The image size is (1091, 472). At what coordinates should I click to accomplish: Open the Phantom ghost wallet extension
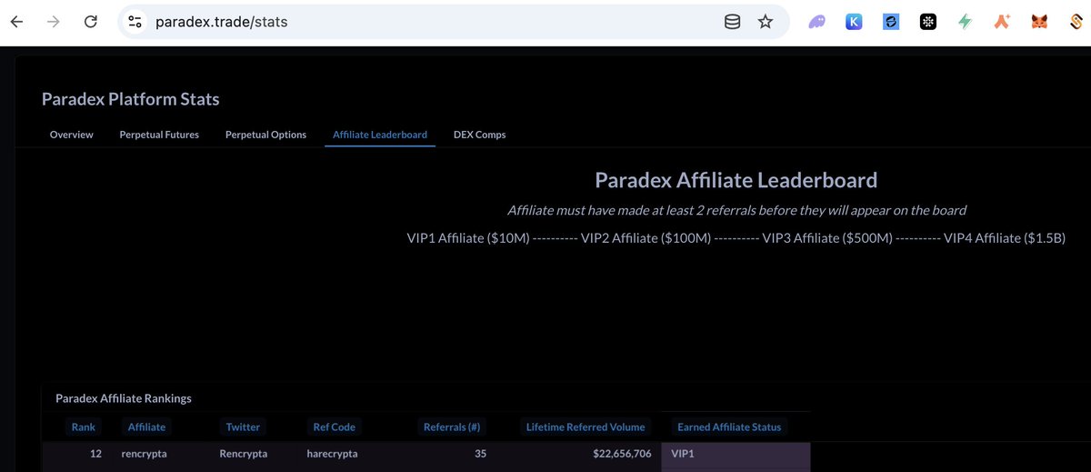pyautogui.click(x=816, y=22)
